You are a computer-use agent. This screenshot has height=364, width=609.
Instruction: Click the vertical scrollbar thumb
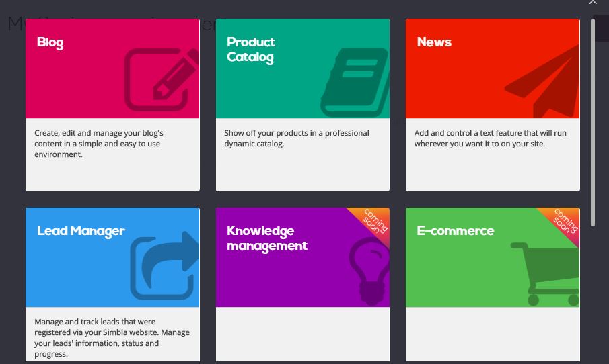click(x=593, y=122)
